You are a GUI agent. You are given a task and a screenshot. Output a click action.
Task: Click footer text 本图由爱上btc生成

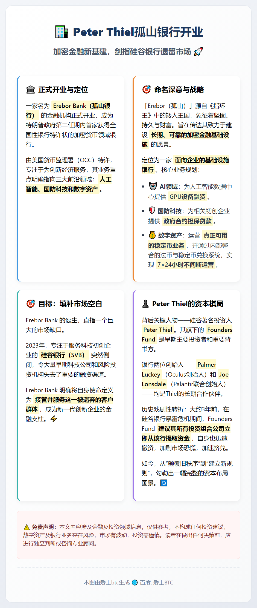tap(107, 583)
